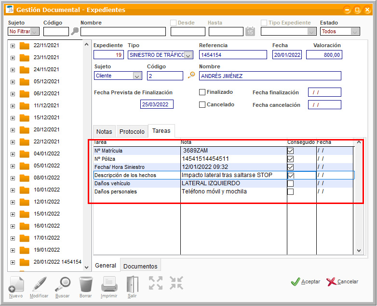Expand the 11/12/2021 tree node
This screenshot has height=306, width=377.
click(13, 106)
